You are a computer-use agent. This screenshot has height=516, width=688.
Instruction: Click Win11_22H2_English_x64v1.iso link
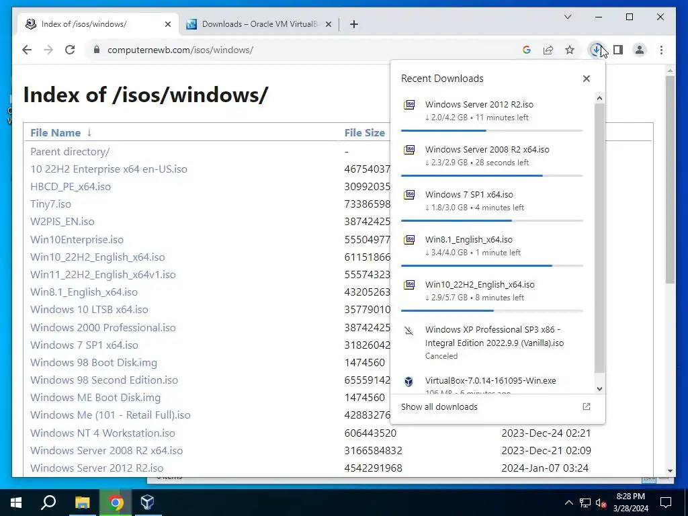[x=103, y=275]
